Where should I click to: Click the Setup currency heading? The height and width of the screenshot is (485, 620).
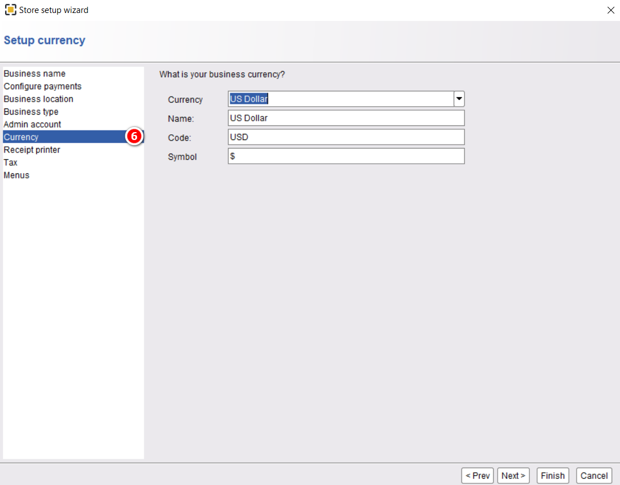pos(44,40)
